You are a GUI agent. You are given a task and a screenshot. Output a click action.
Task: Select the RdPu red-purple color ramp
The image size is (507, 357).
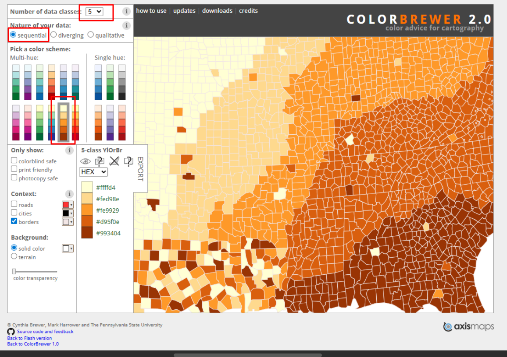(x=28, y=122)
